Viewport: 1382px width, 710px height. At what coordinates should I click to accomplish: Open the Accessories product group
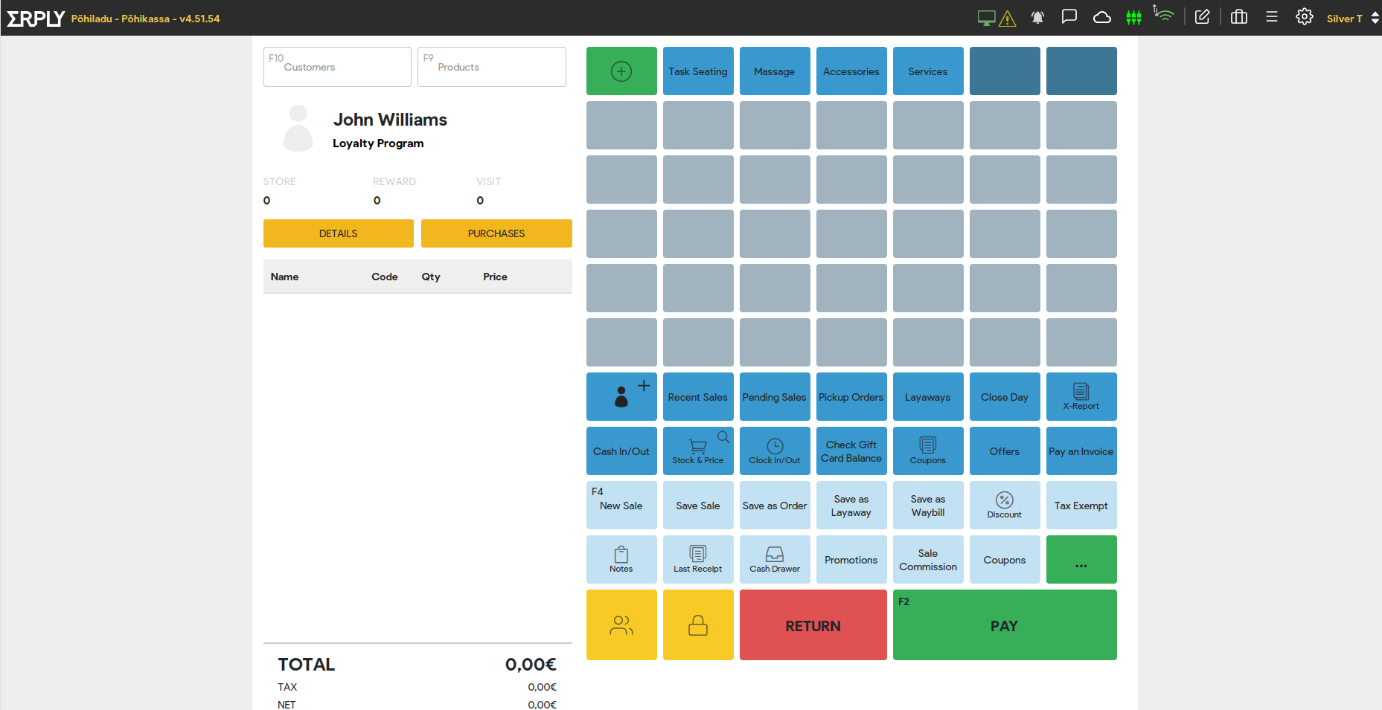851,71
